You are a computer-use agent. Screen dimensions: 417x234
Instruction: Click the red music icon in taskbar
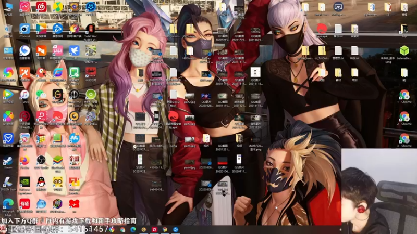tap(154, 229)
